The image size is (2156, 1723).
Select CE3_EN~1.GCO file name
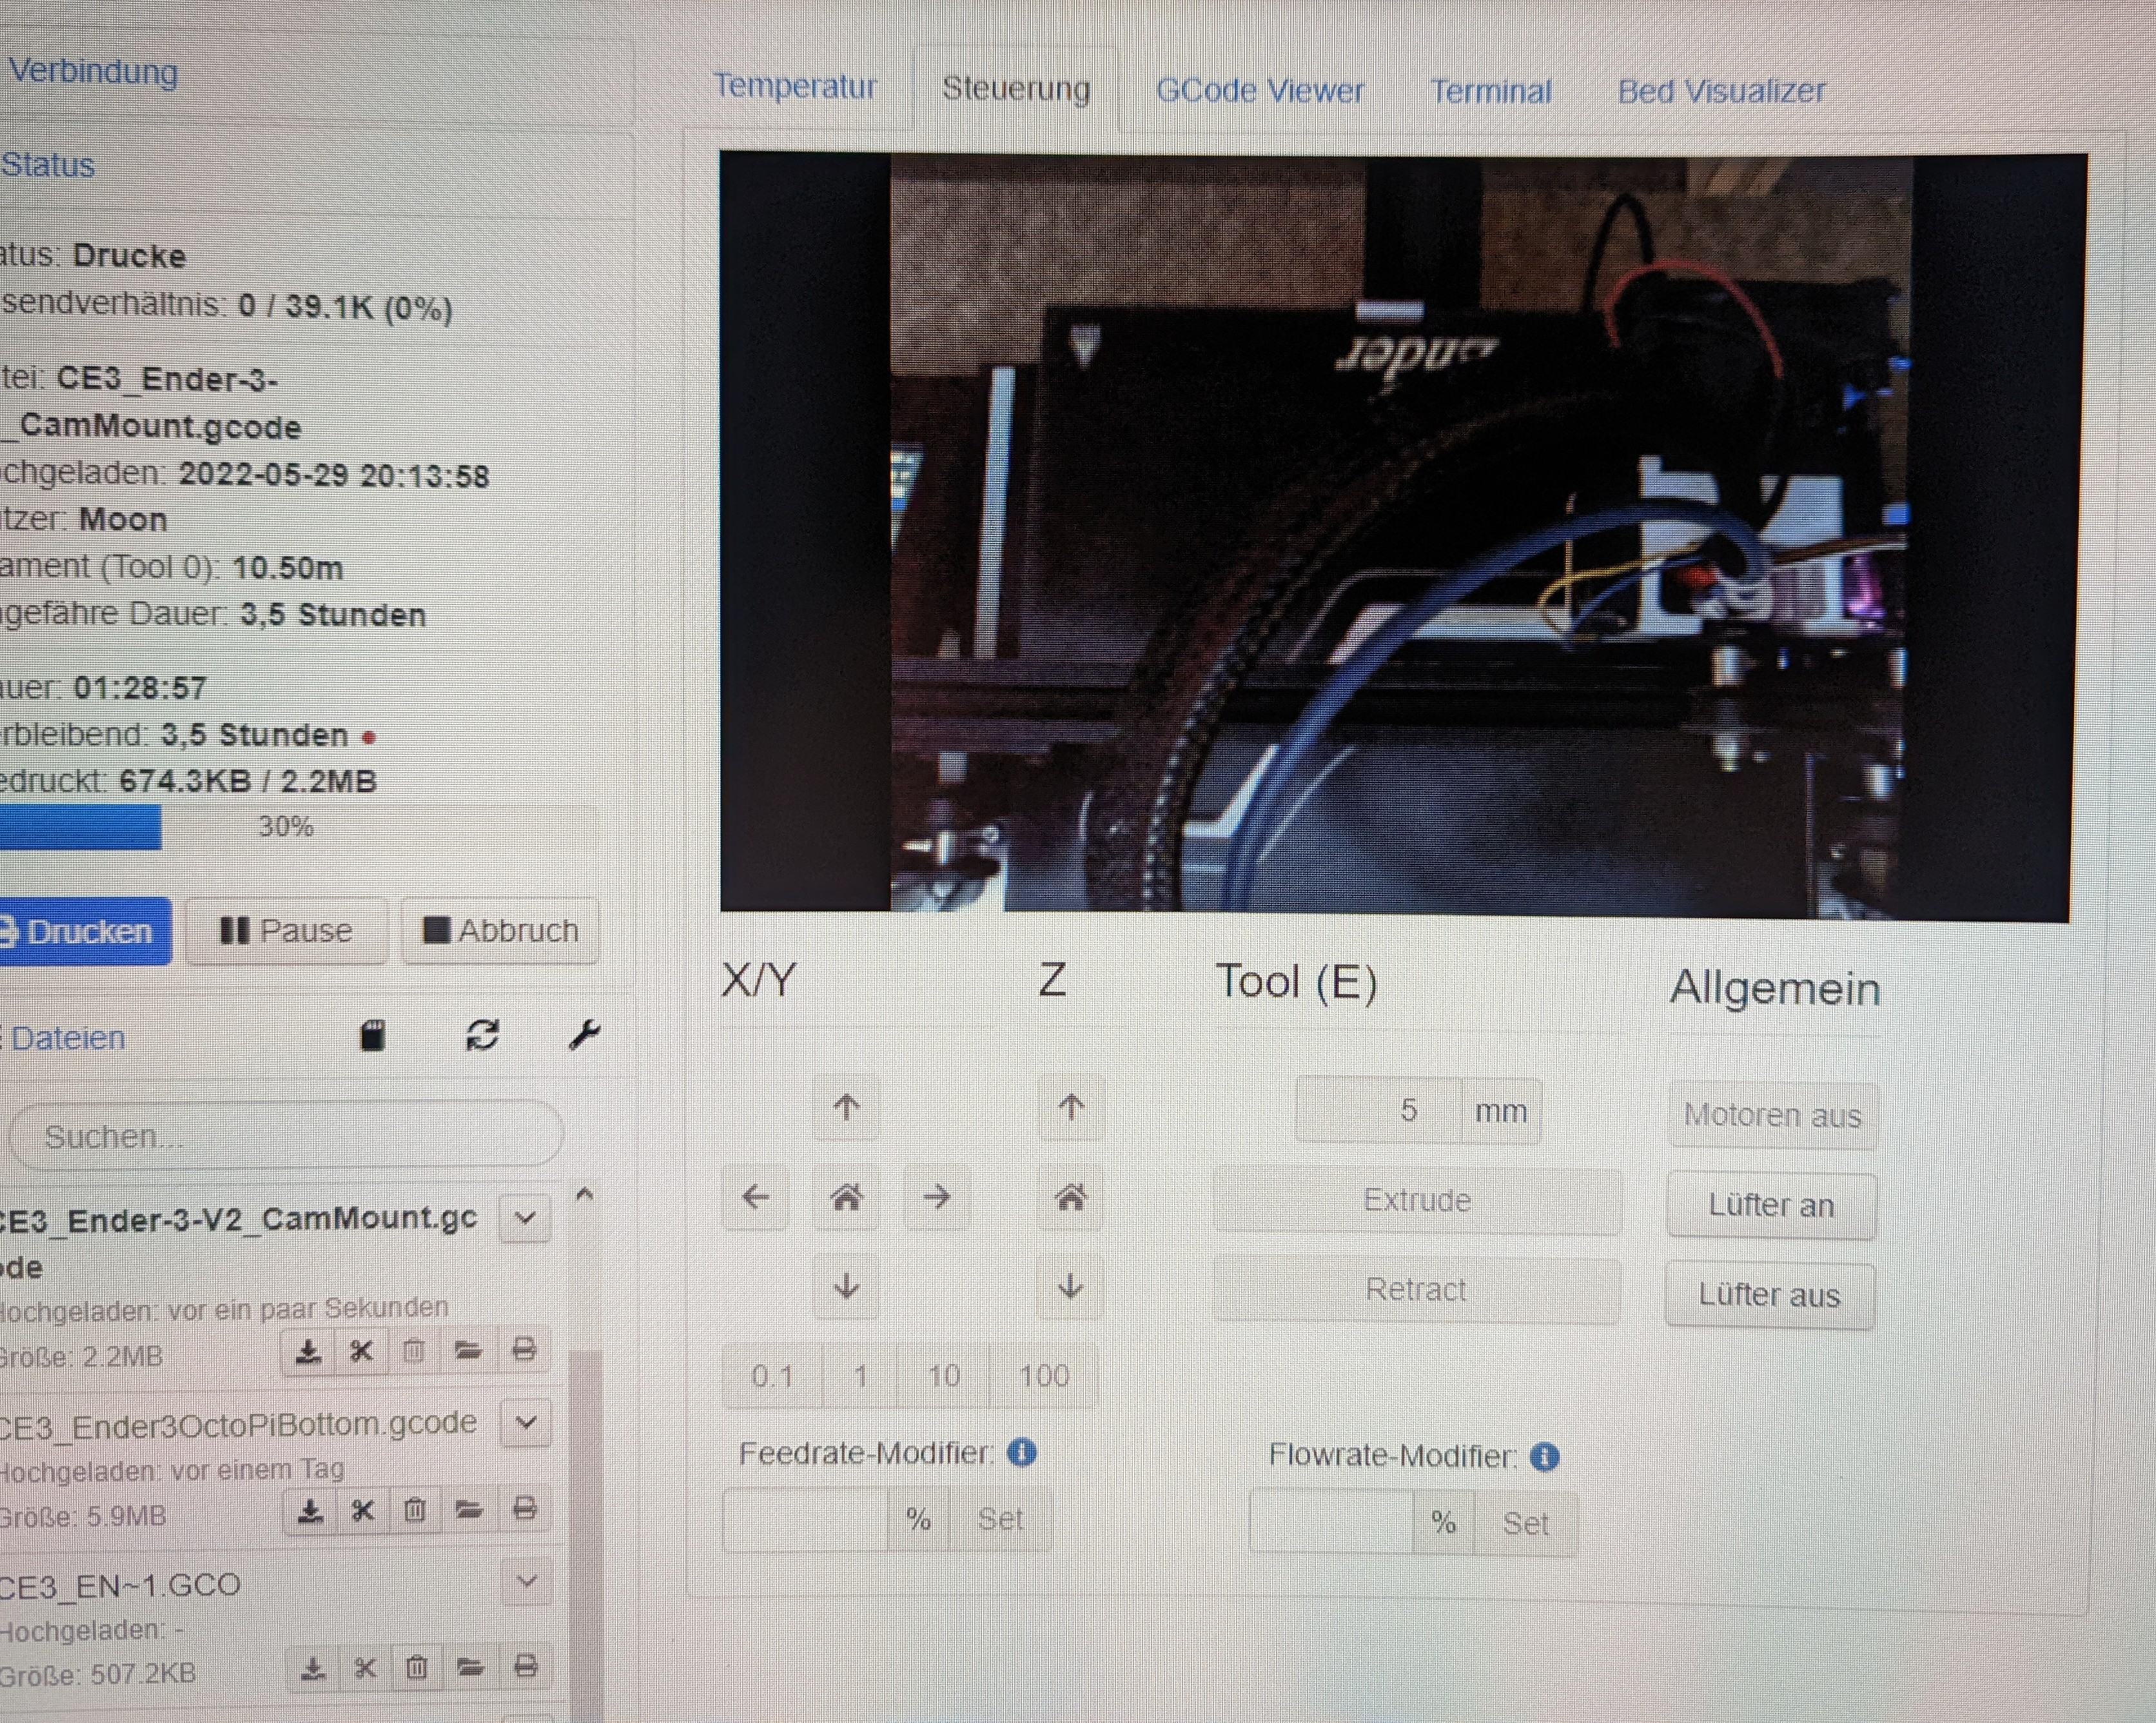[x=120, y=1585]
